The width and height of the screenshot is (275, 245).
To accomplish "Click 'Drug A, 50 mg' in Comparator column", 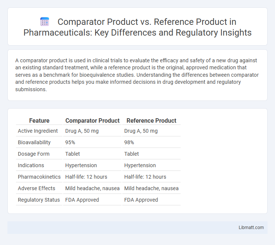I will pyautogui.click(x=82, y=131).
